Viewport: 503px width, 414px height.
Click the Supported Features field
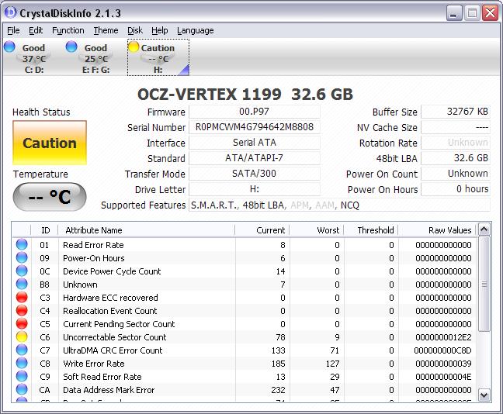tap(339, 205)
